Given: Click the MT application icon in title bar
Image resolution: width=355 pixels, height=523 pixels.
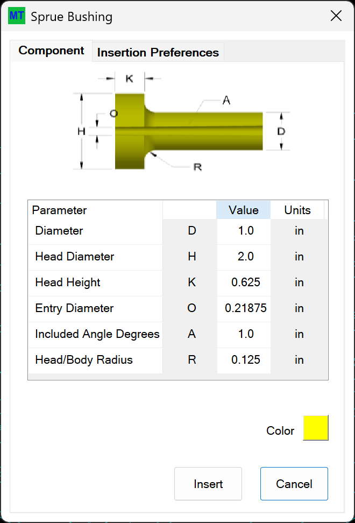Looking at the screenshot, I should [x=17, y=16].
